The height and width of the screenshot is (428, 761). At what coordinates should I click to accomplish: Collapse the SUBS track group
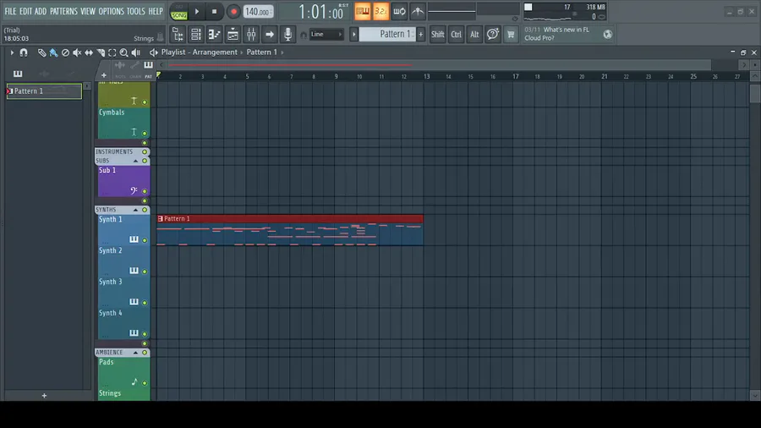135,161
